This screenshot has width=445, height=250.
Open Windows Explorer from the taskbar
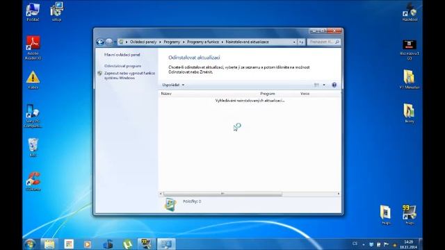49,244
